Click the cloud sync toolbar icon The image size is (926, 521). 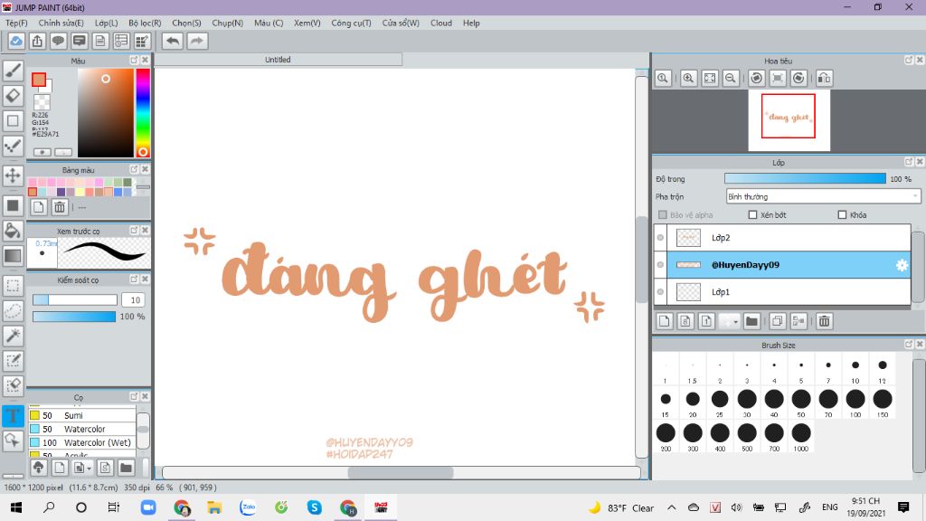tap(16, 42)
